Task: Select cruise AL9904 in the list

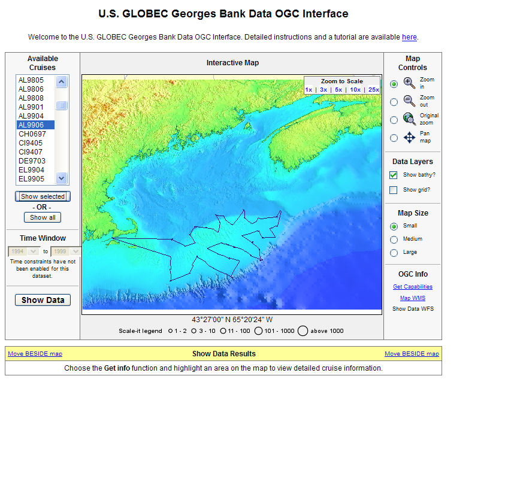Action: point(35,116)
